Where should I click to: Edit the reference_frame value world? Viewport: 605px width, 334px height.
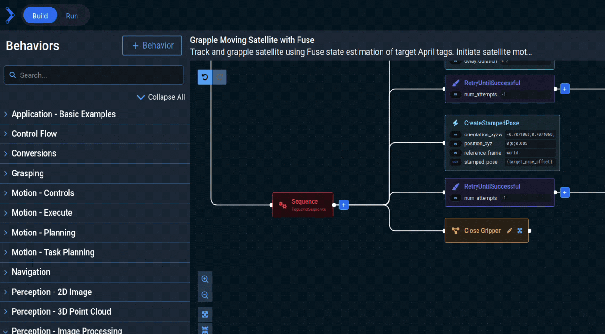[530, 153]
